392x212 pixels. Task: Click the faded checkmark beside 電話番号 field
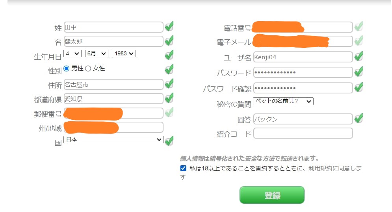359,26
